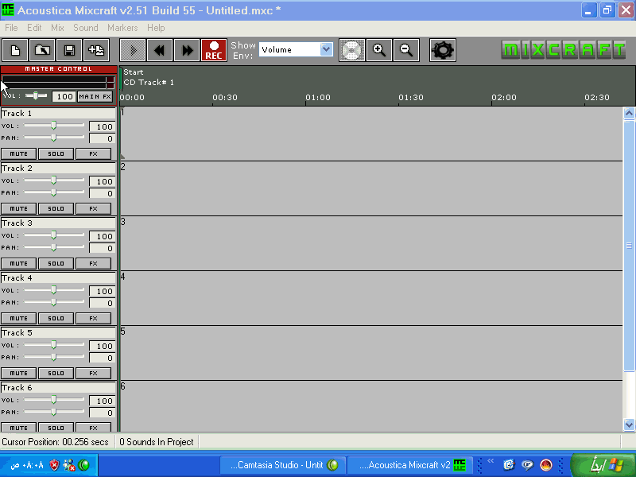The height and width of the screenshot is (477, 636).
Task: Zoom out on the timeline
Action: [406, 50]
